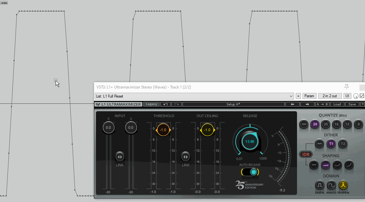Click the Waves L1 Ultramaximizer logo
Screen dimensions: 365x202
coord(118,104)
